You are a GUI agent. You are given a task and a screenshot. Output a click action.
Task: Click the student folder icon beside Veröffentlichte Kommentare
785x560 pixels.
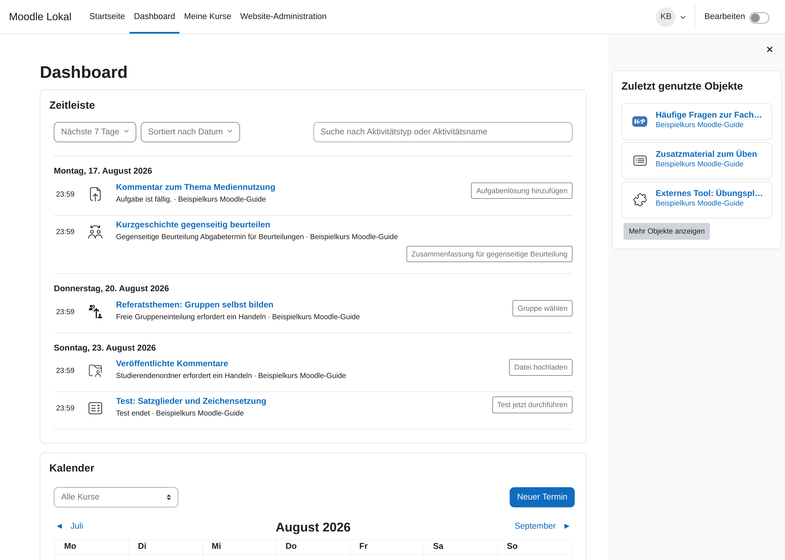coord(95,371)
